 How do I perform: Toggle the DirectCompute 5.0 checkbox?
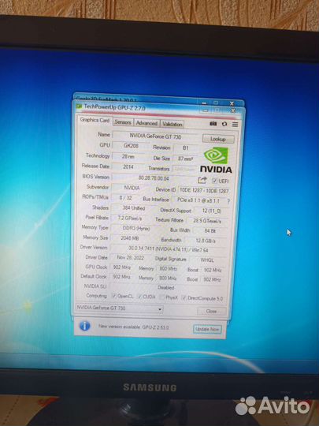click(184, 297)
